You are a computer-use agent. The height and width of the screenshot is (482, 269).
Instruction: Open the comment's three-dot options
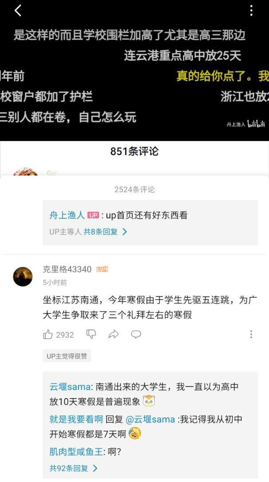point(251,335)
